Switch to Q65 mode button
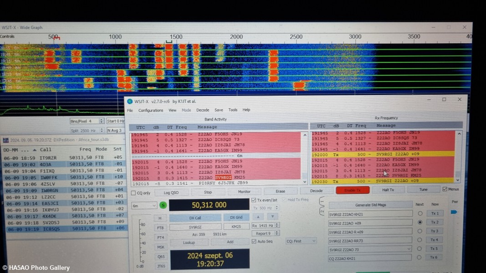 161,257
